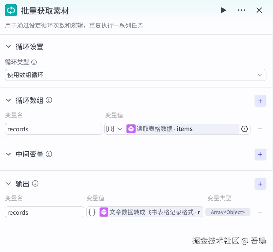
Task: Click info icon beside 中间变量
Action: click(x=49, y=154)
